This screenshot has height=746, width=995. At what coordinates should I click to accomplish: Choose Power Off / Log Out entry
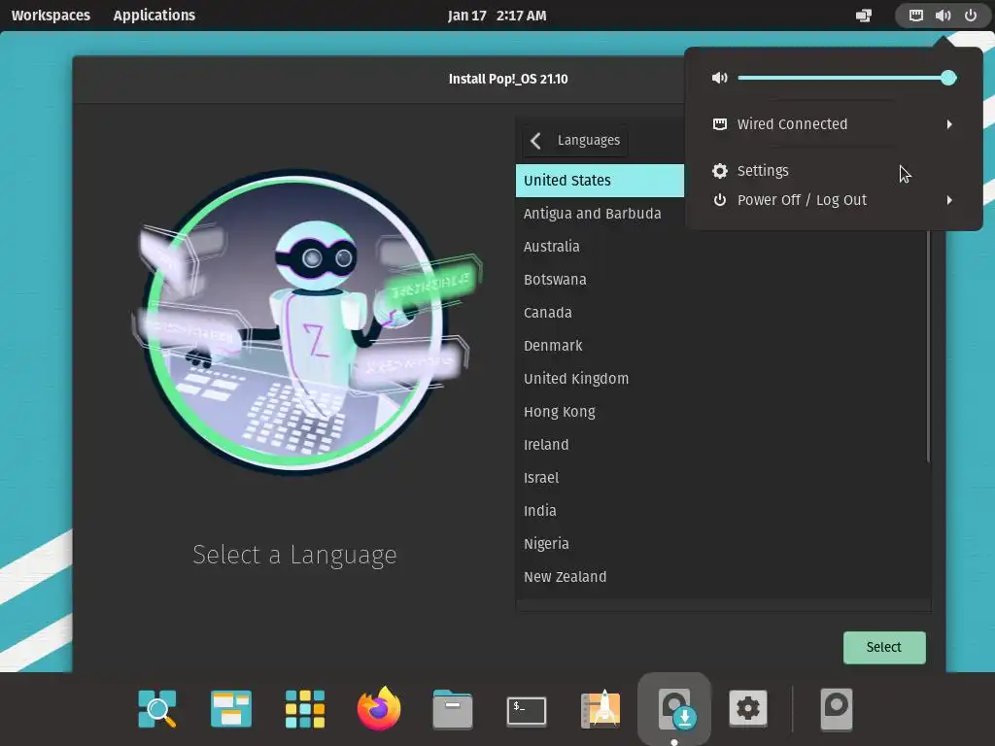point(833,200)
